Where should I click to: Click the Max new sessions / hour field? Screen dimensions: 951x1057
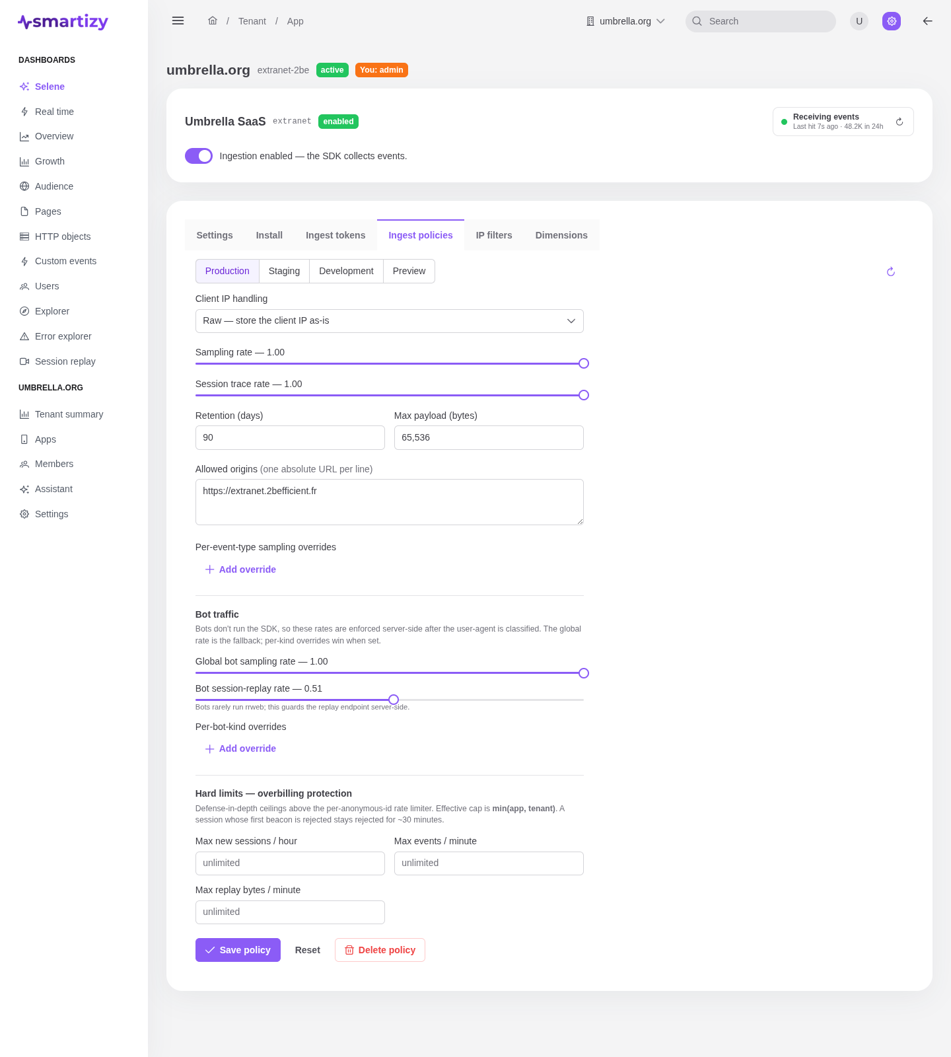click(x=290, y=863)
